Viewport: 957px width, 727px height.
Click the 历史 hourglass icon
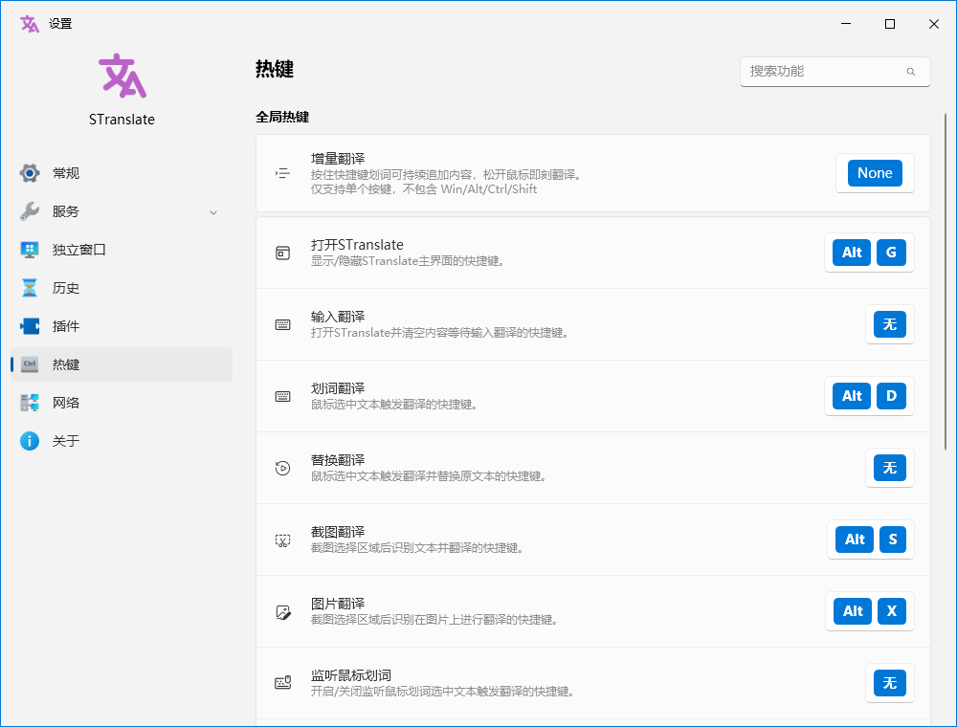tap(30, 288)
